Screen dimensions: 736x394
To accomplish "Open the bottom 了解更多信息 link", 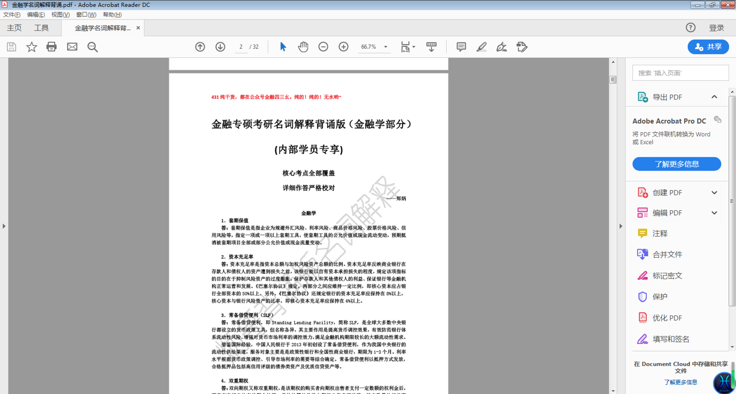I will click(681, 382).
